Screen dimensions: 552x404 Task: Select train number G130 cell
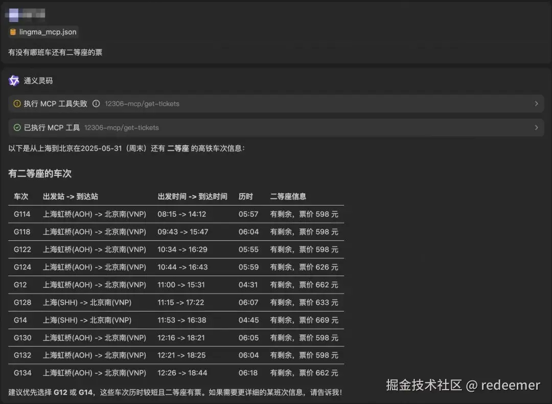(x=22, y=338)
